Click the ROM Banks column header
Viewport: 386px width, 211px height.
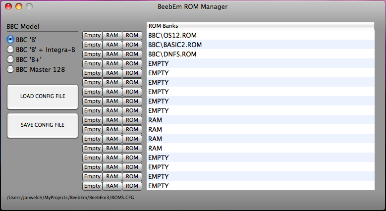click(261, 26)
